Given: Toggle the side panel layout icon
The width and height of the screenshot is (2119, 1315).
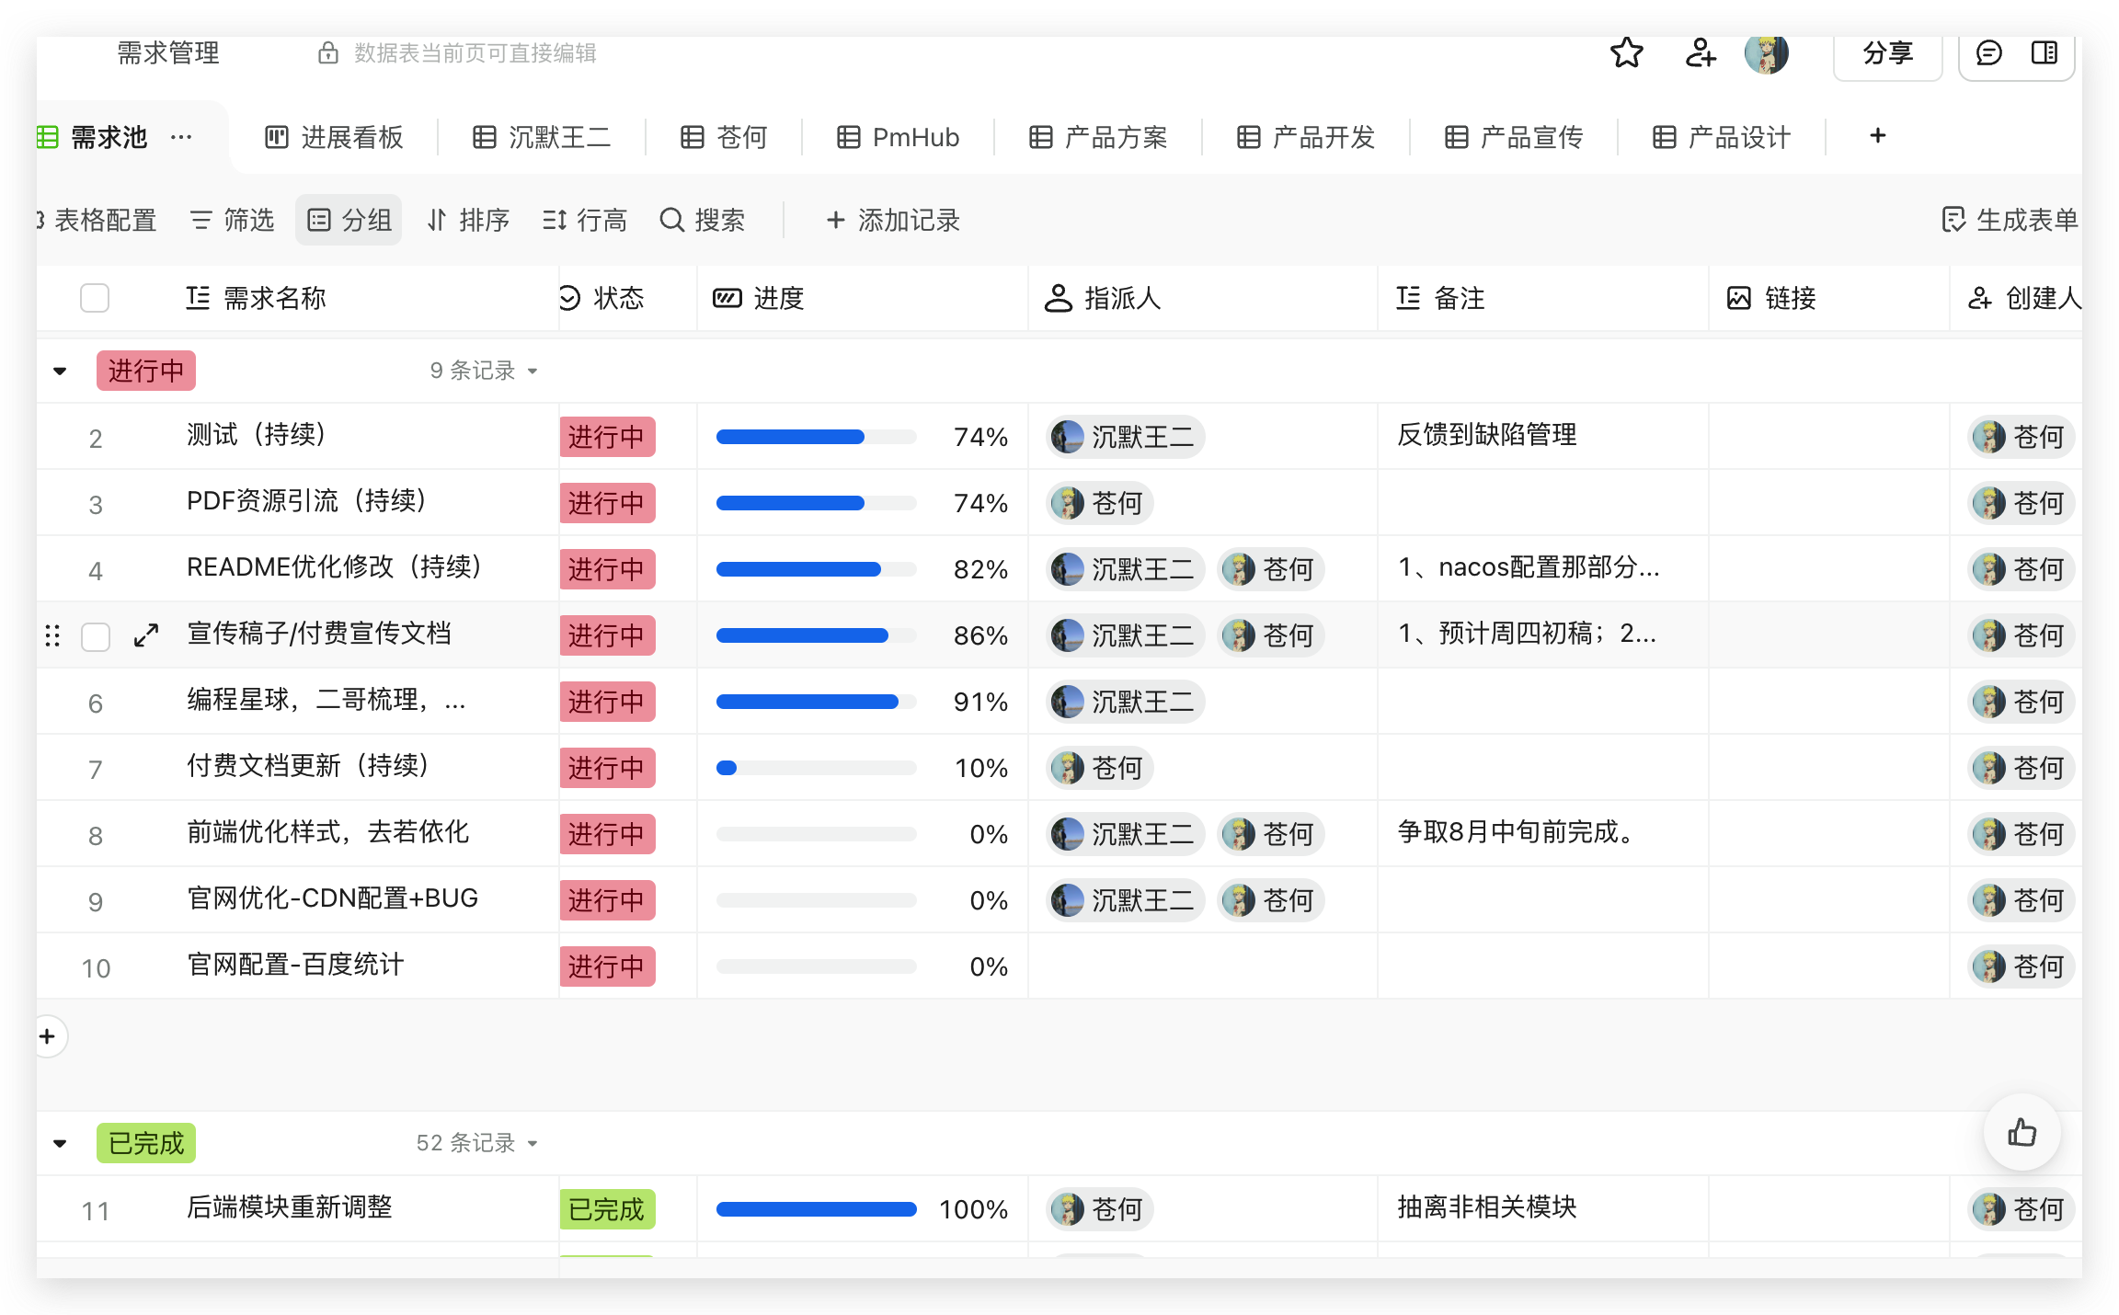Looking at the screenshot, I should point(2044,53).
